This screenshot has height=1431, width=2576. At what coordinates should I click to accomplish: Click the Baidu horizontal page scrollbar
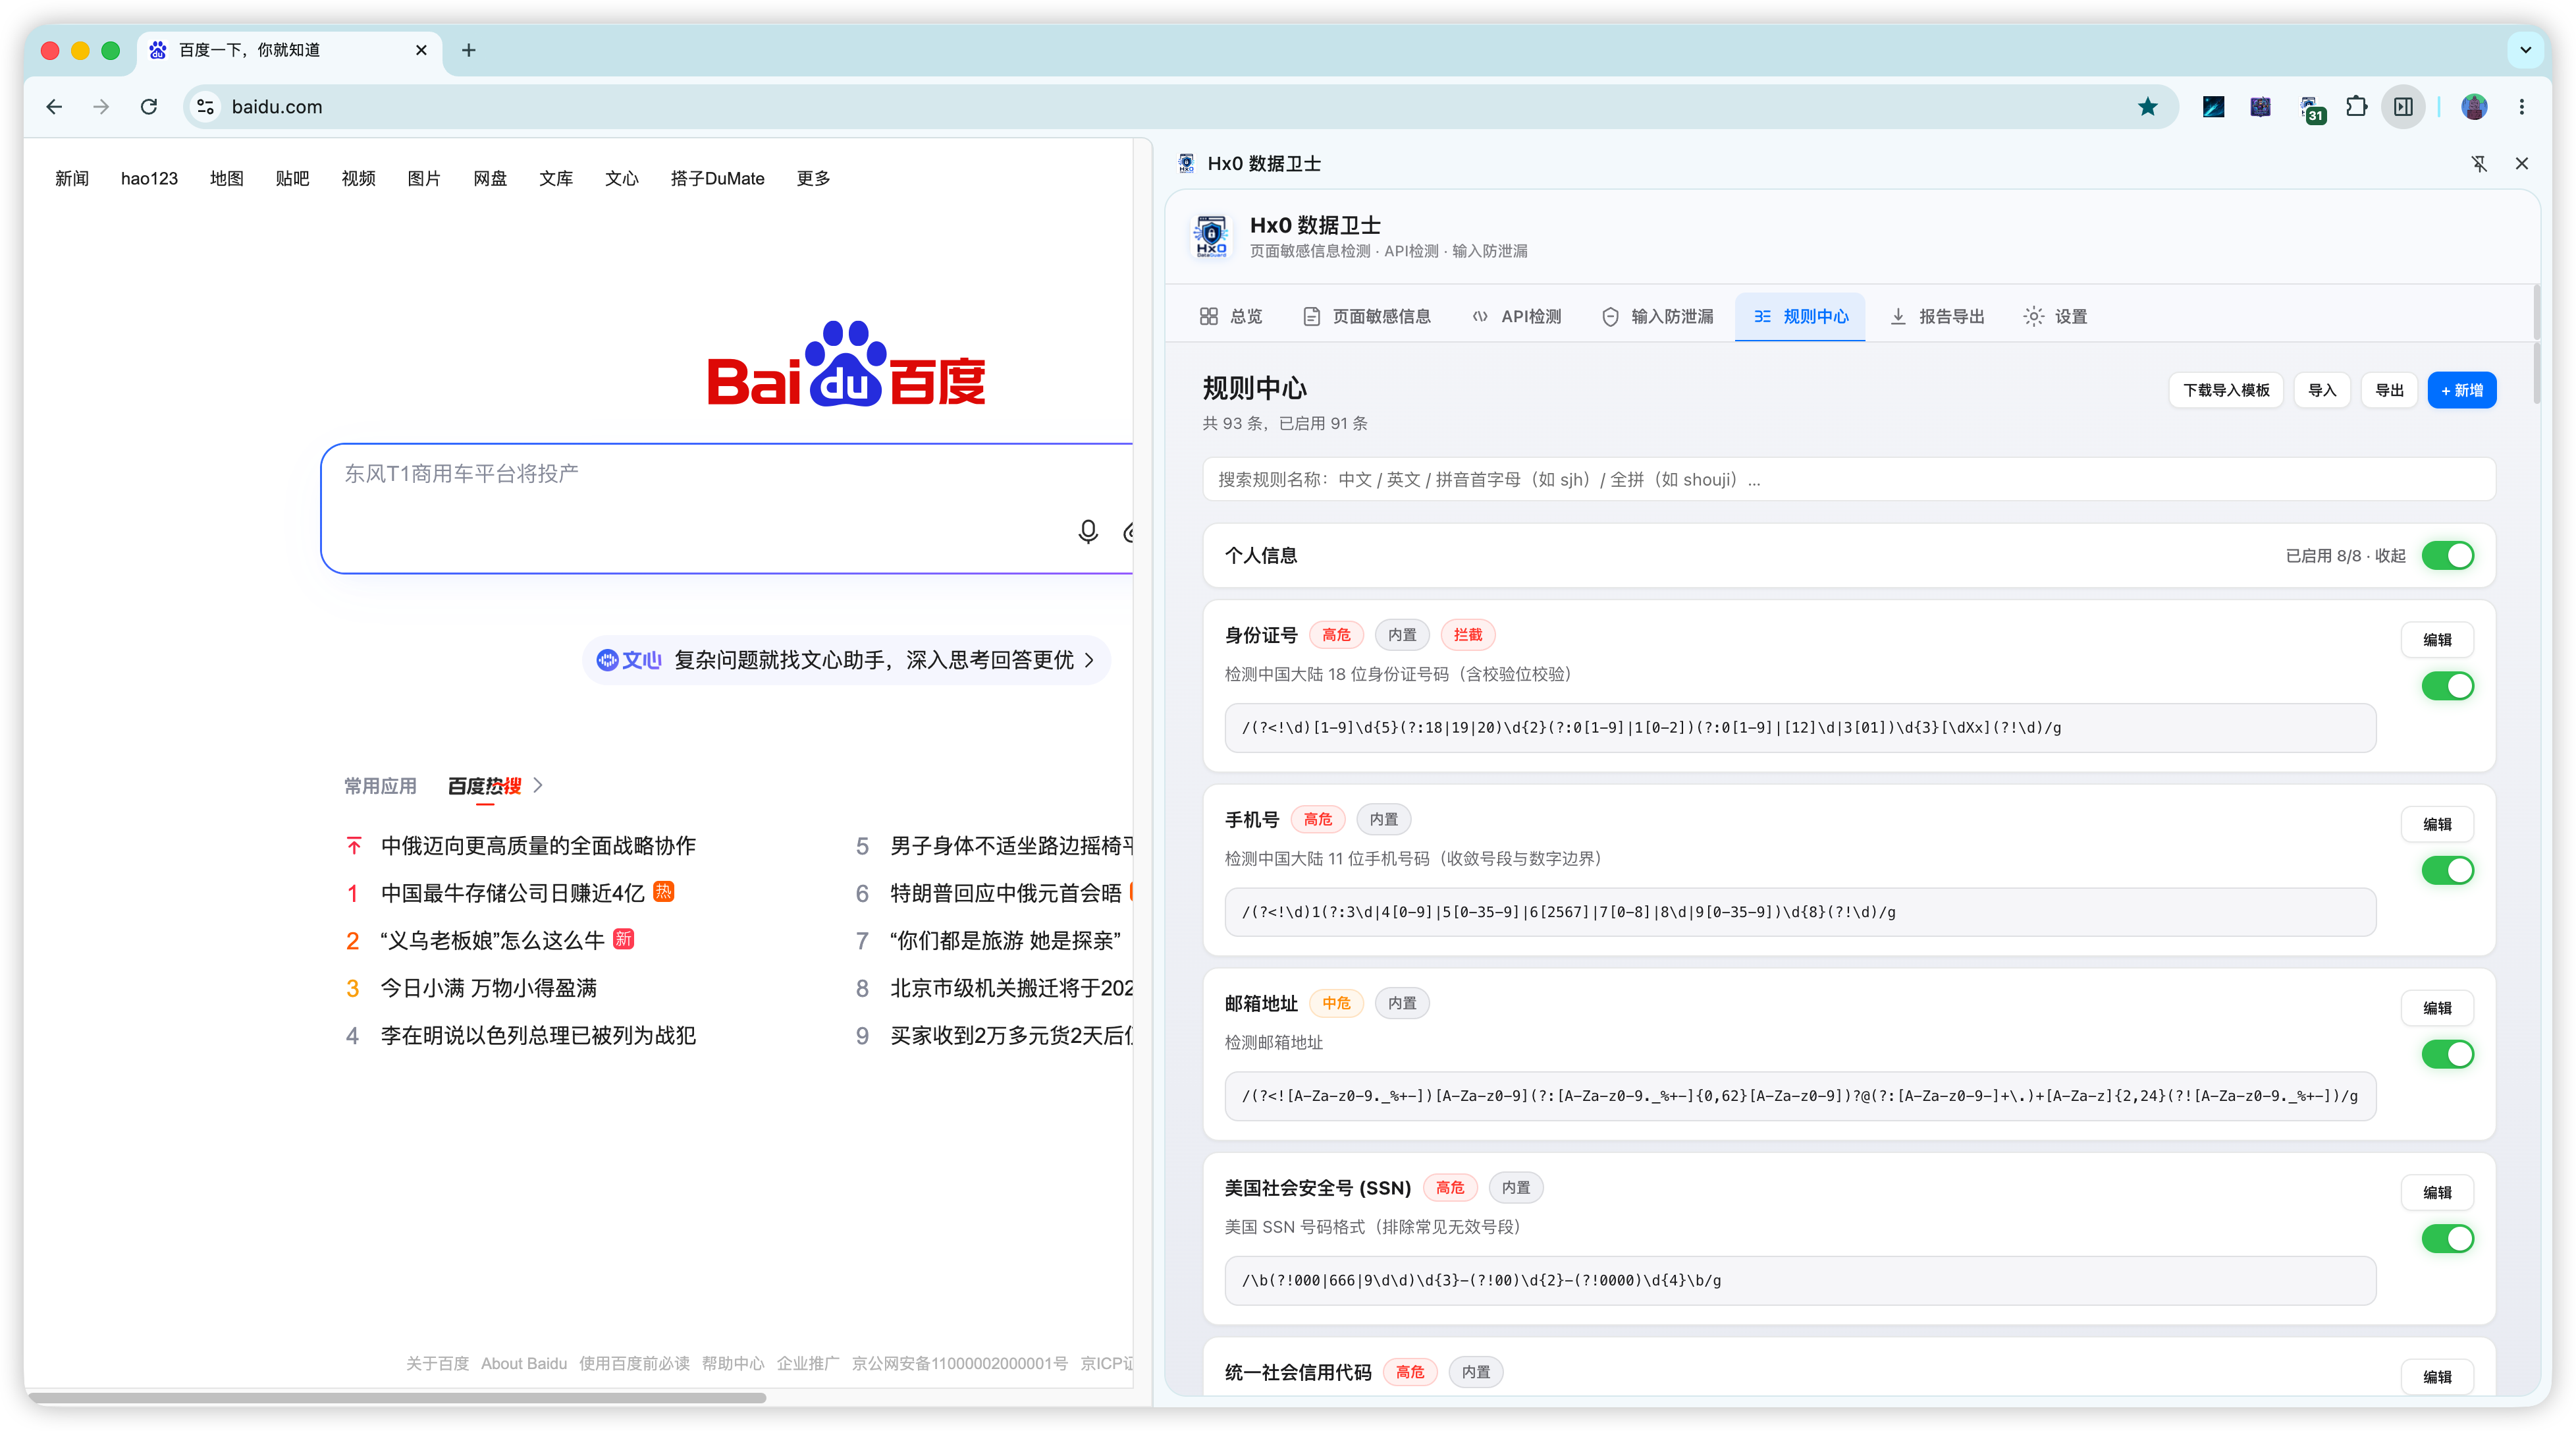[397, 1397]
